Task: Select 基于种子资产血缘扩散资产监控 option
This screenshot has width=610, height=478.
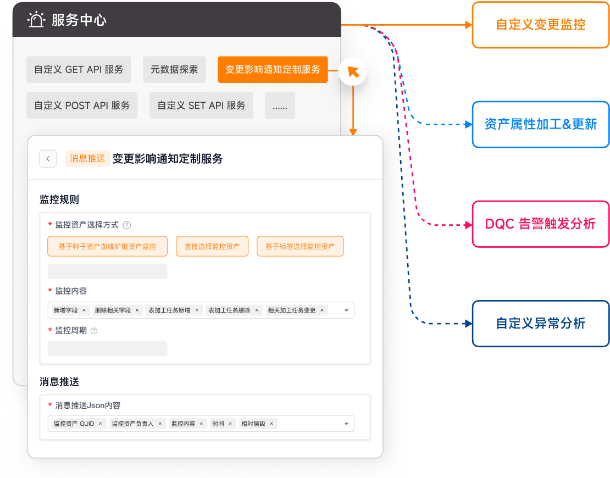Action: pos(108,247)
